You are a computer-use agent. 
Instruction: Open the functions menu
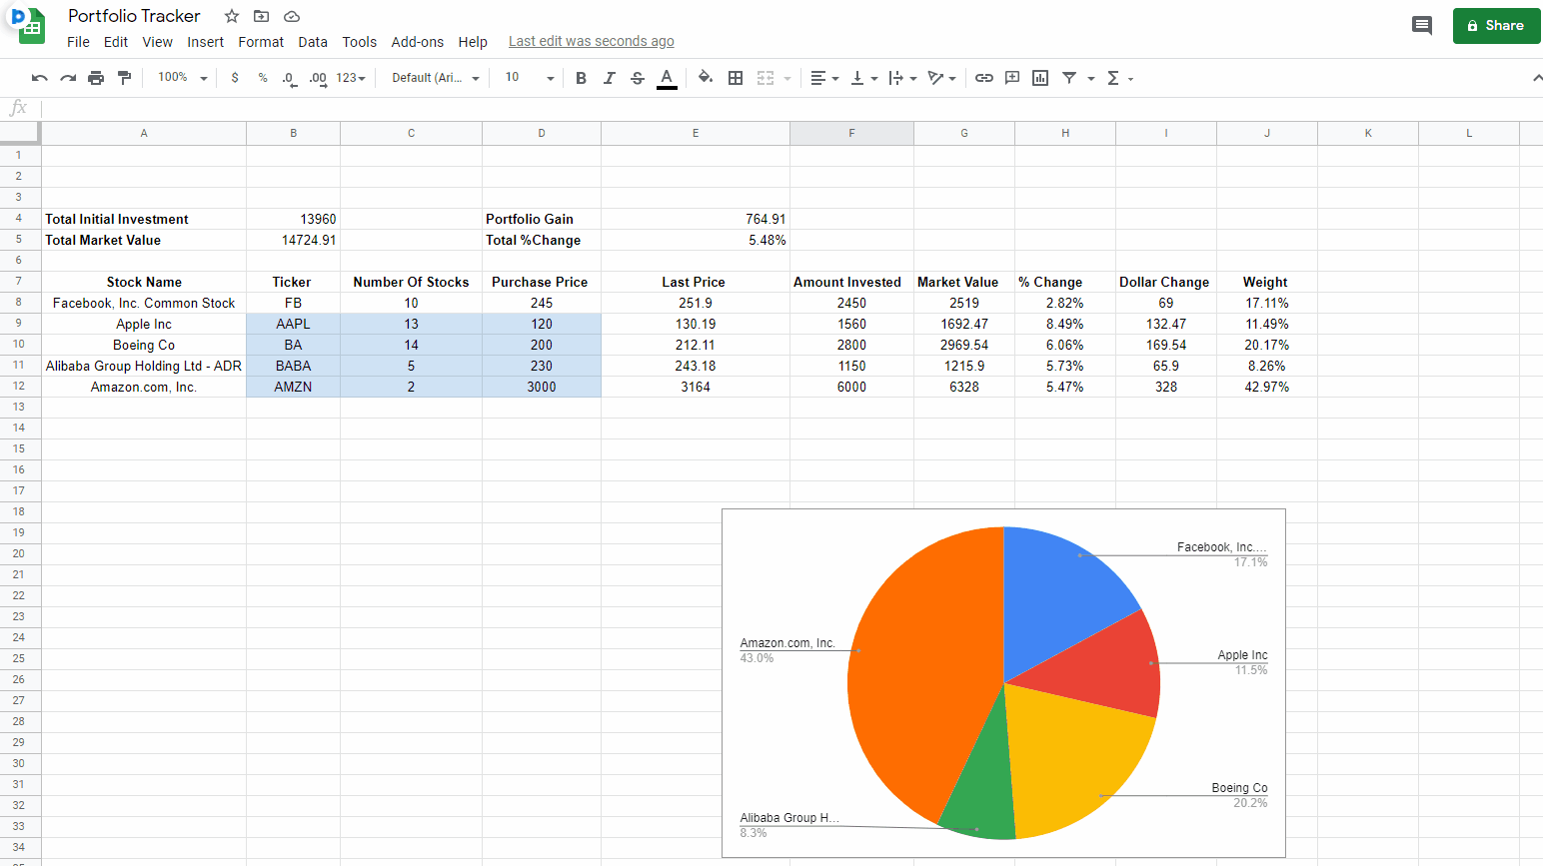[x=1119, y=78]
